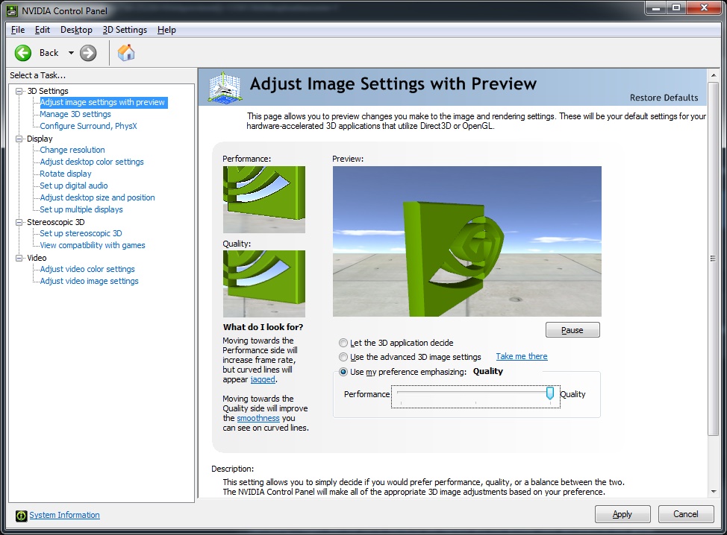
Task: Open the Help menu
Action: coord(166,30)
